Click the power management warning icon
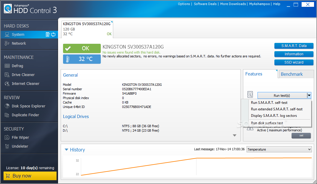This screenshot has width=317, height=184. 250,128
